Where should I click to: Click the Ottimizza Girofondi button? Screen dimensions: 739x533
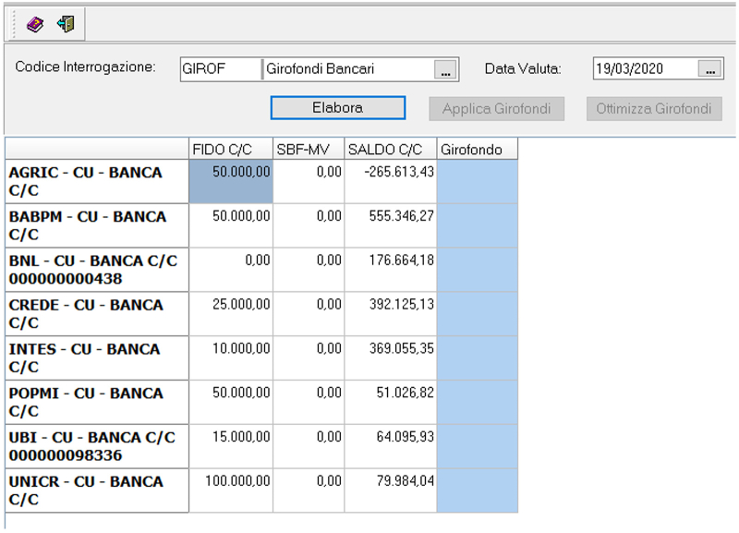point(653,108)
